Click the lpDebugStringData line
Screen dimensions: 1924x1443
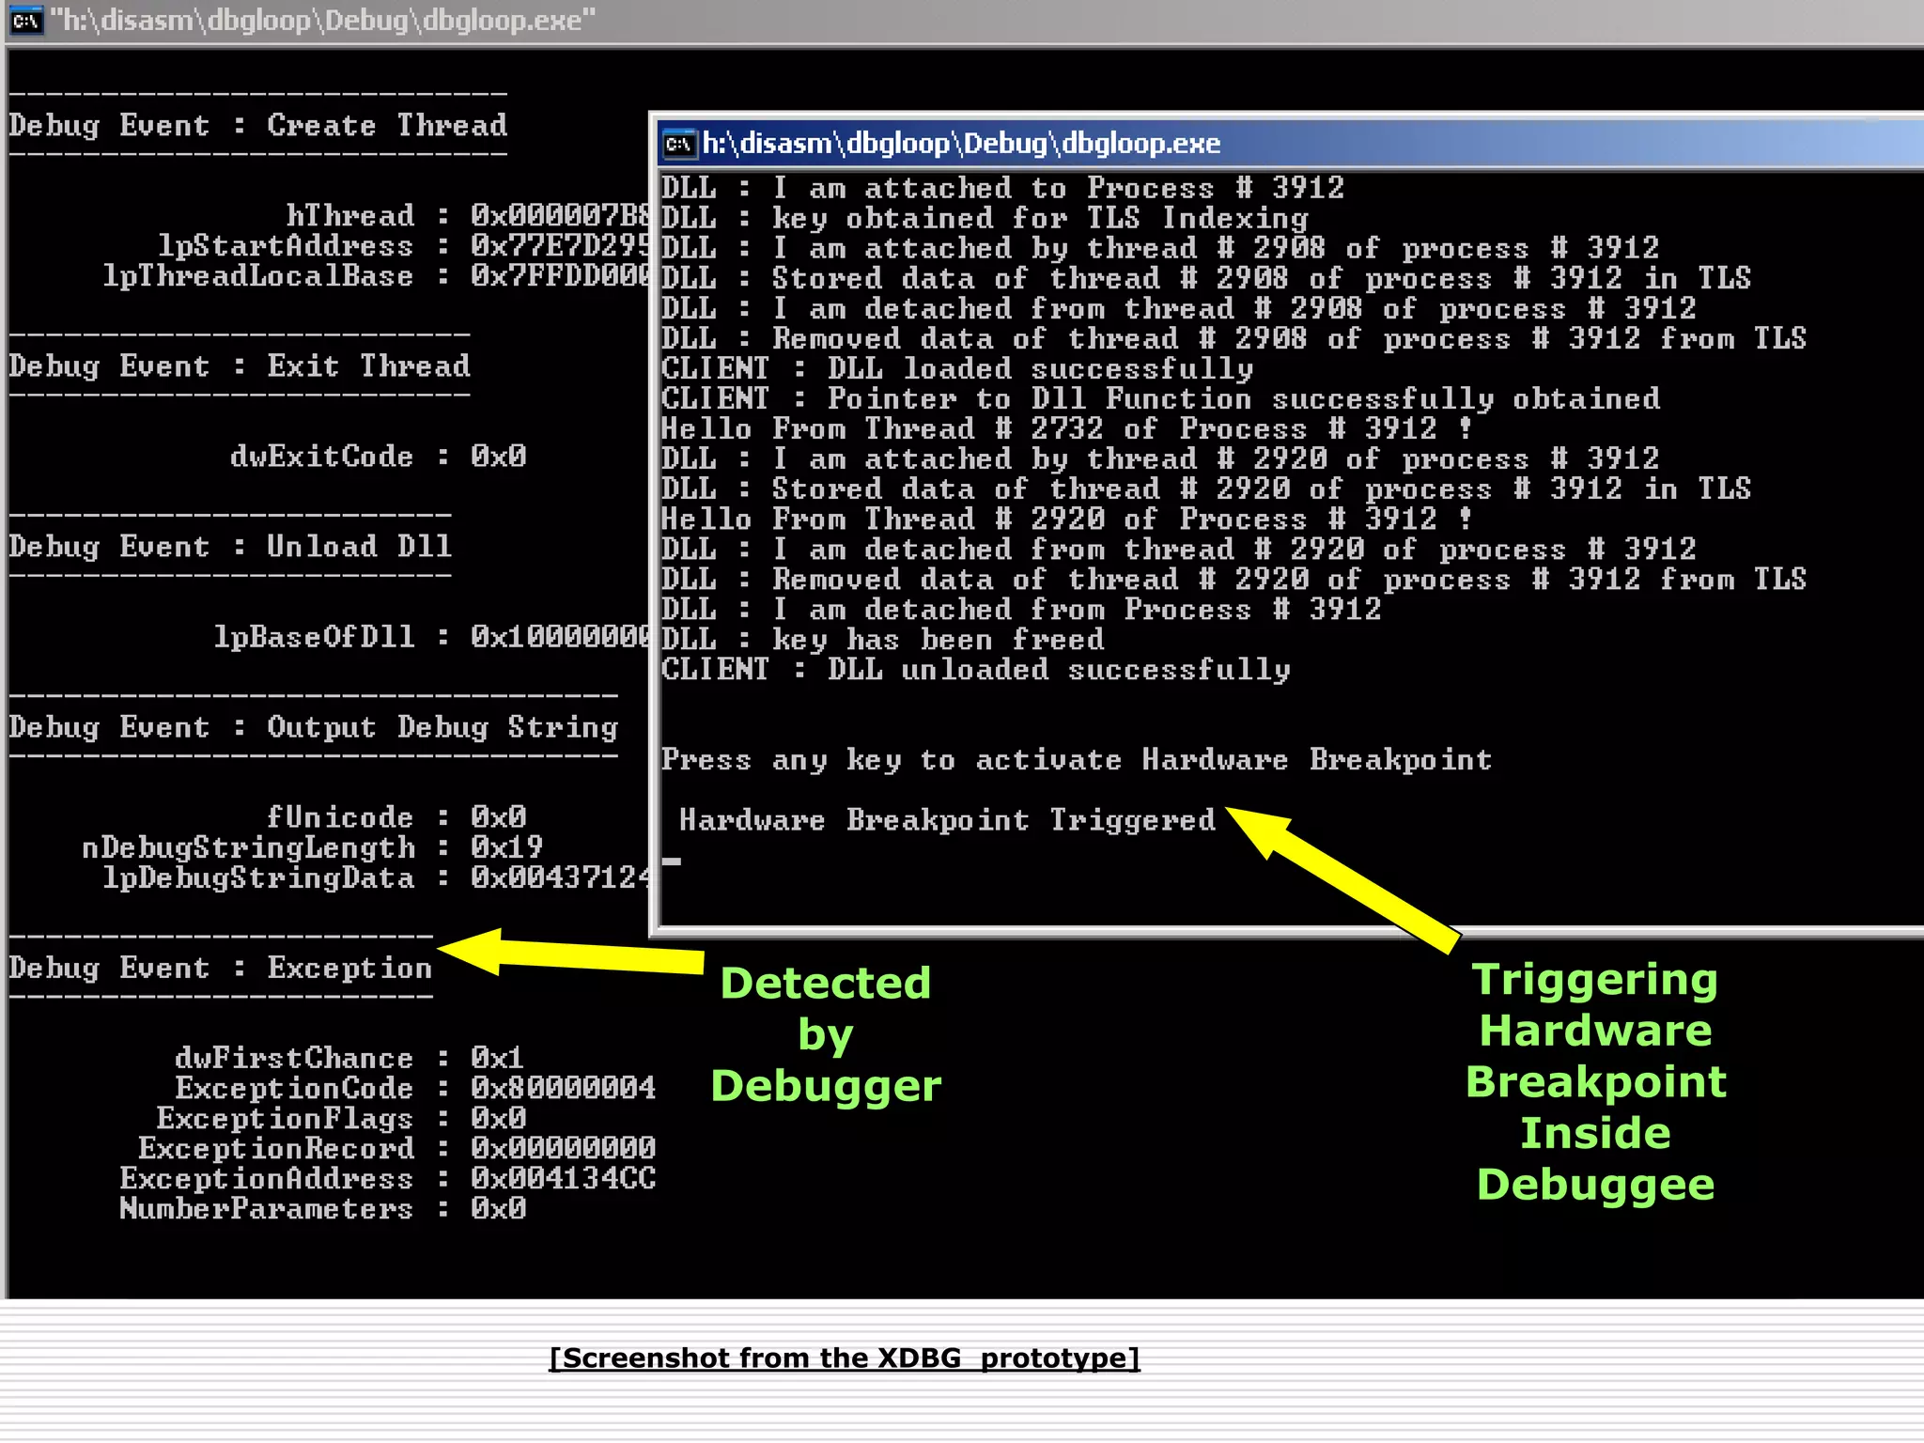coord(377,877)
